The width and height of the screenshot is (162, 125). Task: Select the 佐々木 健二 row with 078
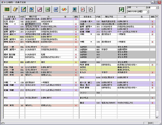pos(117,82)
